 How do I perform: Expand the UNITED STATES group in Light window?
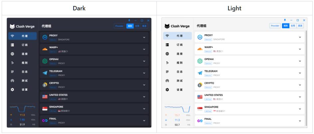(300, 97)
